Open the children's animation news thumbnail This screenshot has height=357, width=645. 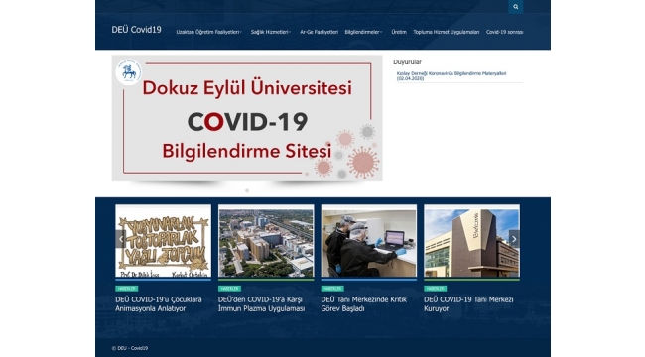tap(164, 241)
